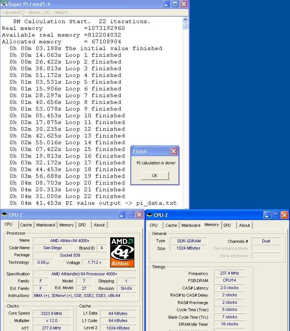Maximize the Super PI window

[175, 4]
